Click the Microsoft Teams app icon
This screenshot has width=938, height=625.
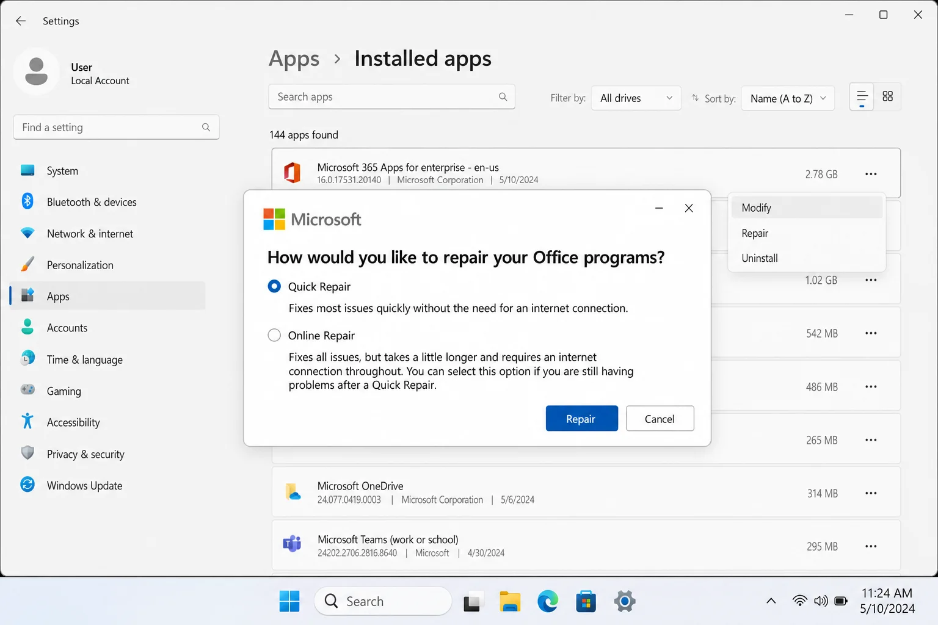292,543
